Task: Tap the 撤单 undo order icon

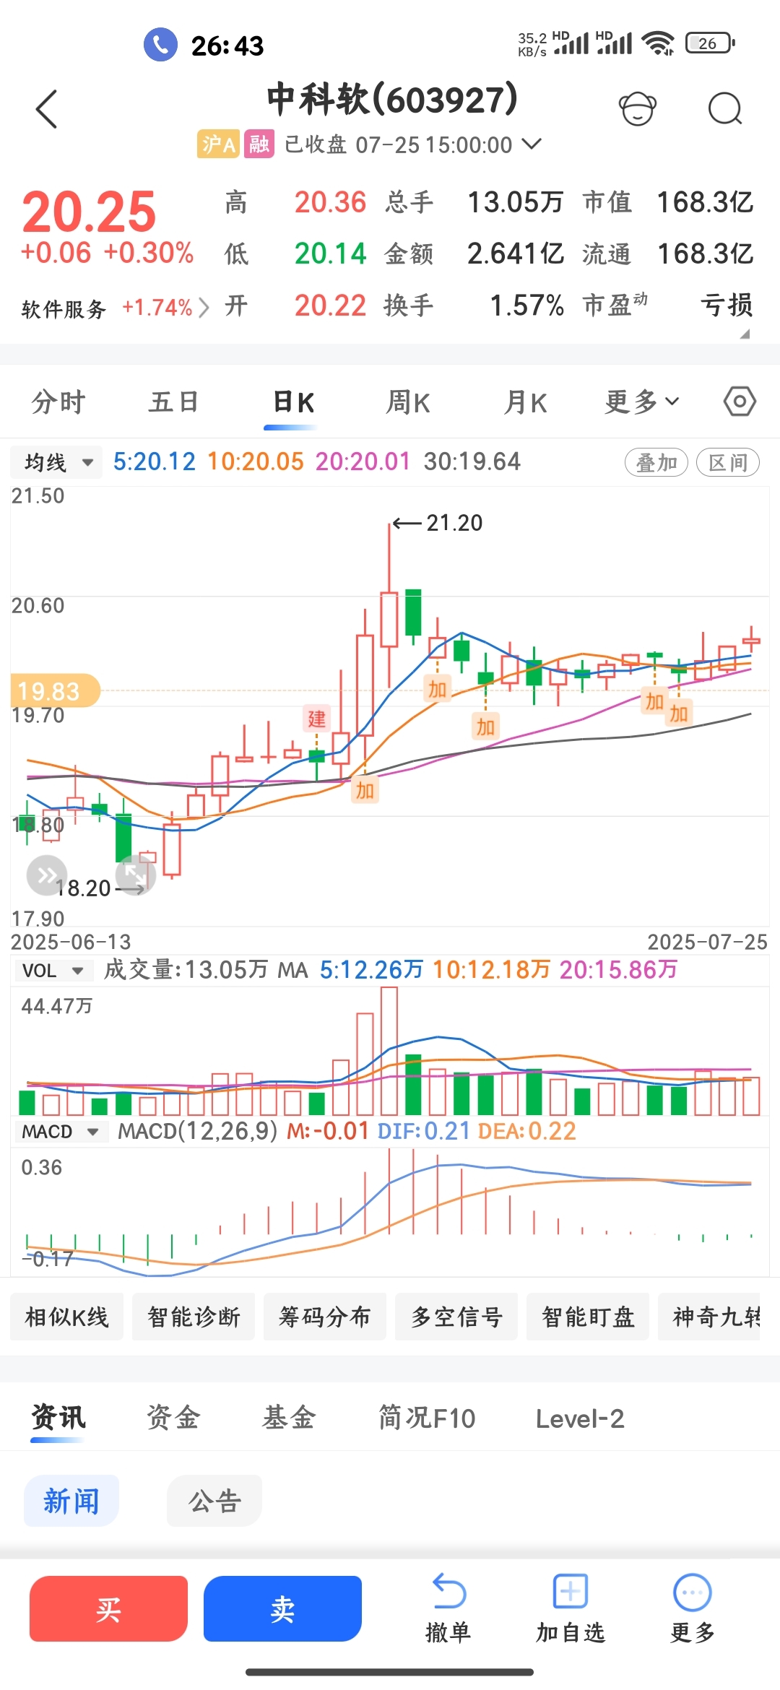Action: 448,1592
